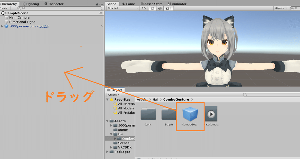Select the Main Camera object

tap(19, 17)
